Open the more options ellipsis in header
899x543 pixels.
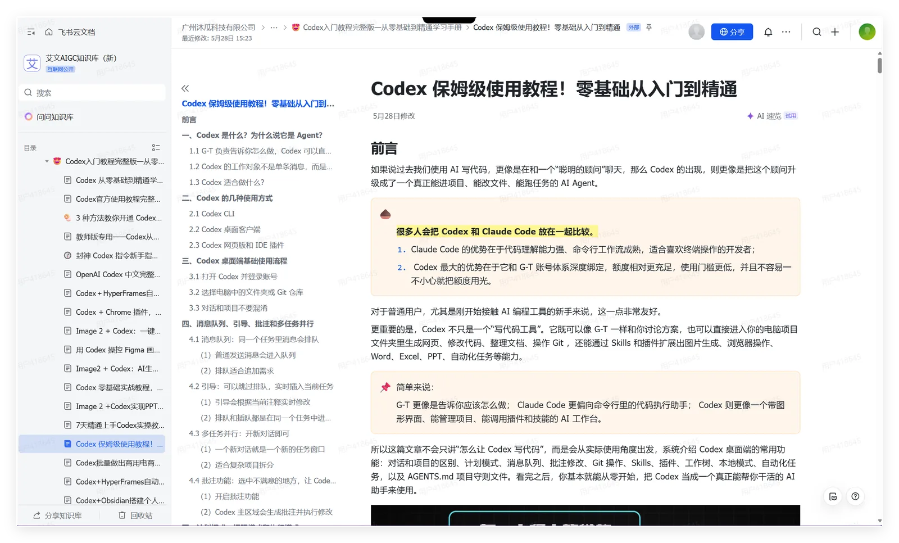point(786,32)
